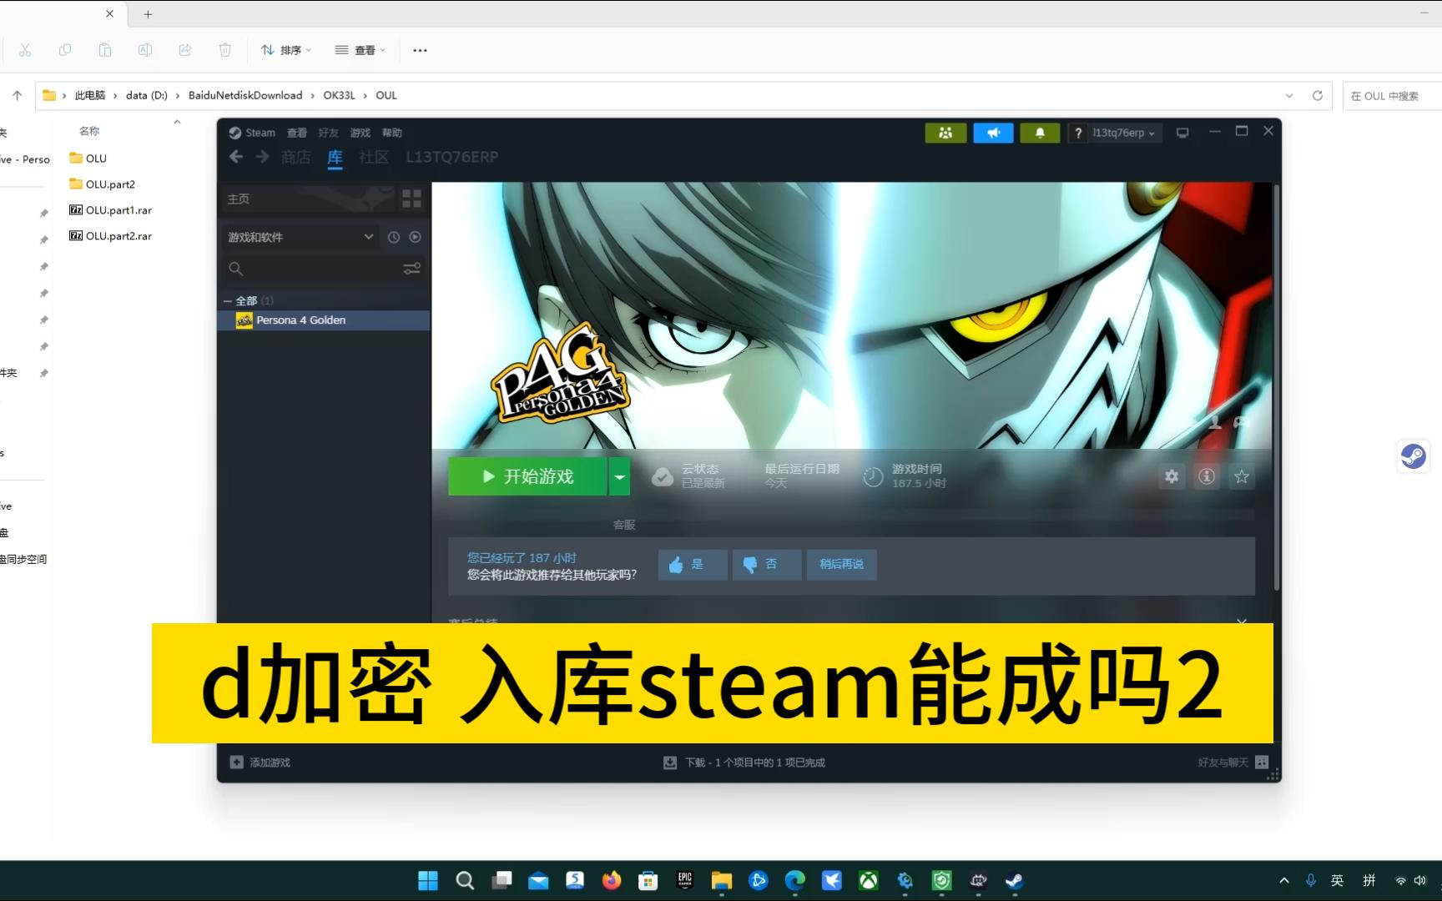1442x901 pixels.
Task: Sort by 名称 column header
Action: click(89, 131)
